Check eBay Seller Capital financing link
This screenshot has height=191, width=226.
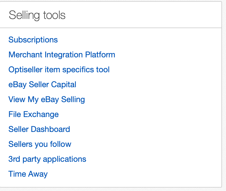click(x=42, y=85)
